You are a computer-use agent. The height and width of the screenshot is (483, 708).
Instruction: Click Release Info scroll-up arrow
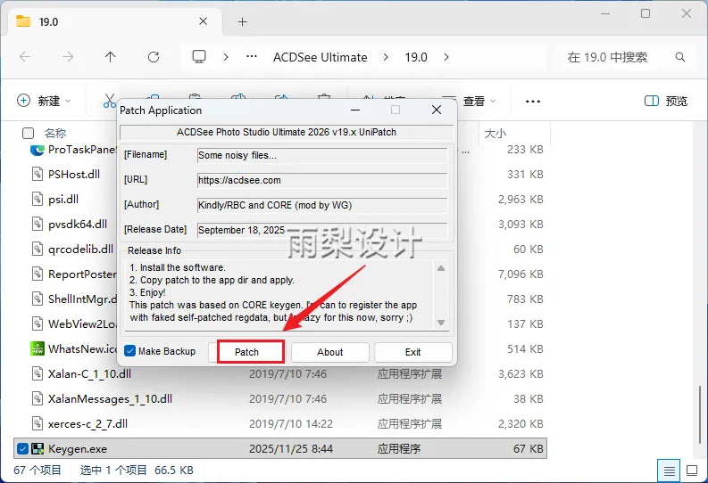click(x=441, y=268)
